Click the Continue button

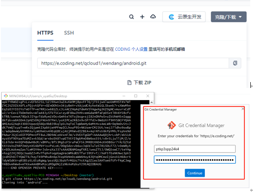tap(195, 173)
